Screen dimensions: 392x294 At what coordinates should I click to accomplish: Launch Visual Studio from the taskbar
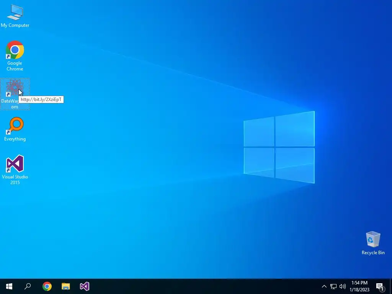(x=85, y=286)
